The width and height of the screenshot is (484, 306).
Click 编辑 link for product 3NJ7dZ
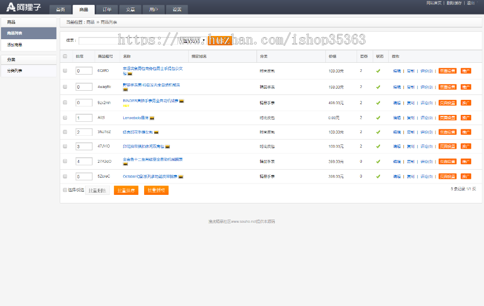(x=397, y=132)
